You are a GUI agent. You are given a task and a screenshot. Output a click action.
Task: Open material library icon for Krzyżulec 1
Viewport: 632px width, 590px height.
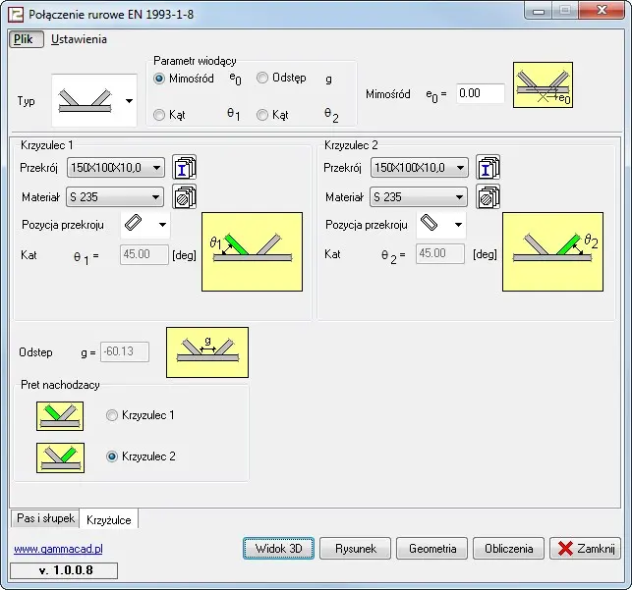pyautogui.click(x=185, y=197)
